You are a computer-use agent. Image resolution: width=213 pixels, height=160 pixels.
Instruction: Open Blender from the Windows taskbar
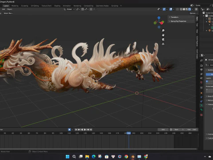pos(133,156)
